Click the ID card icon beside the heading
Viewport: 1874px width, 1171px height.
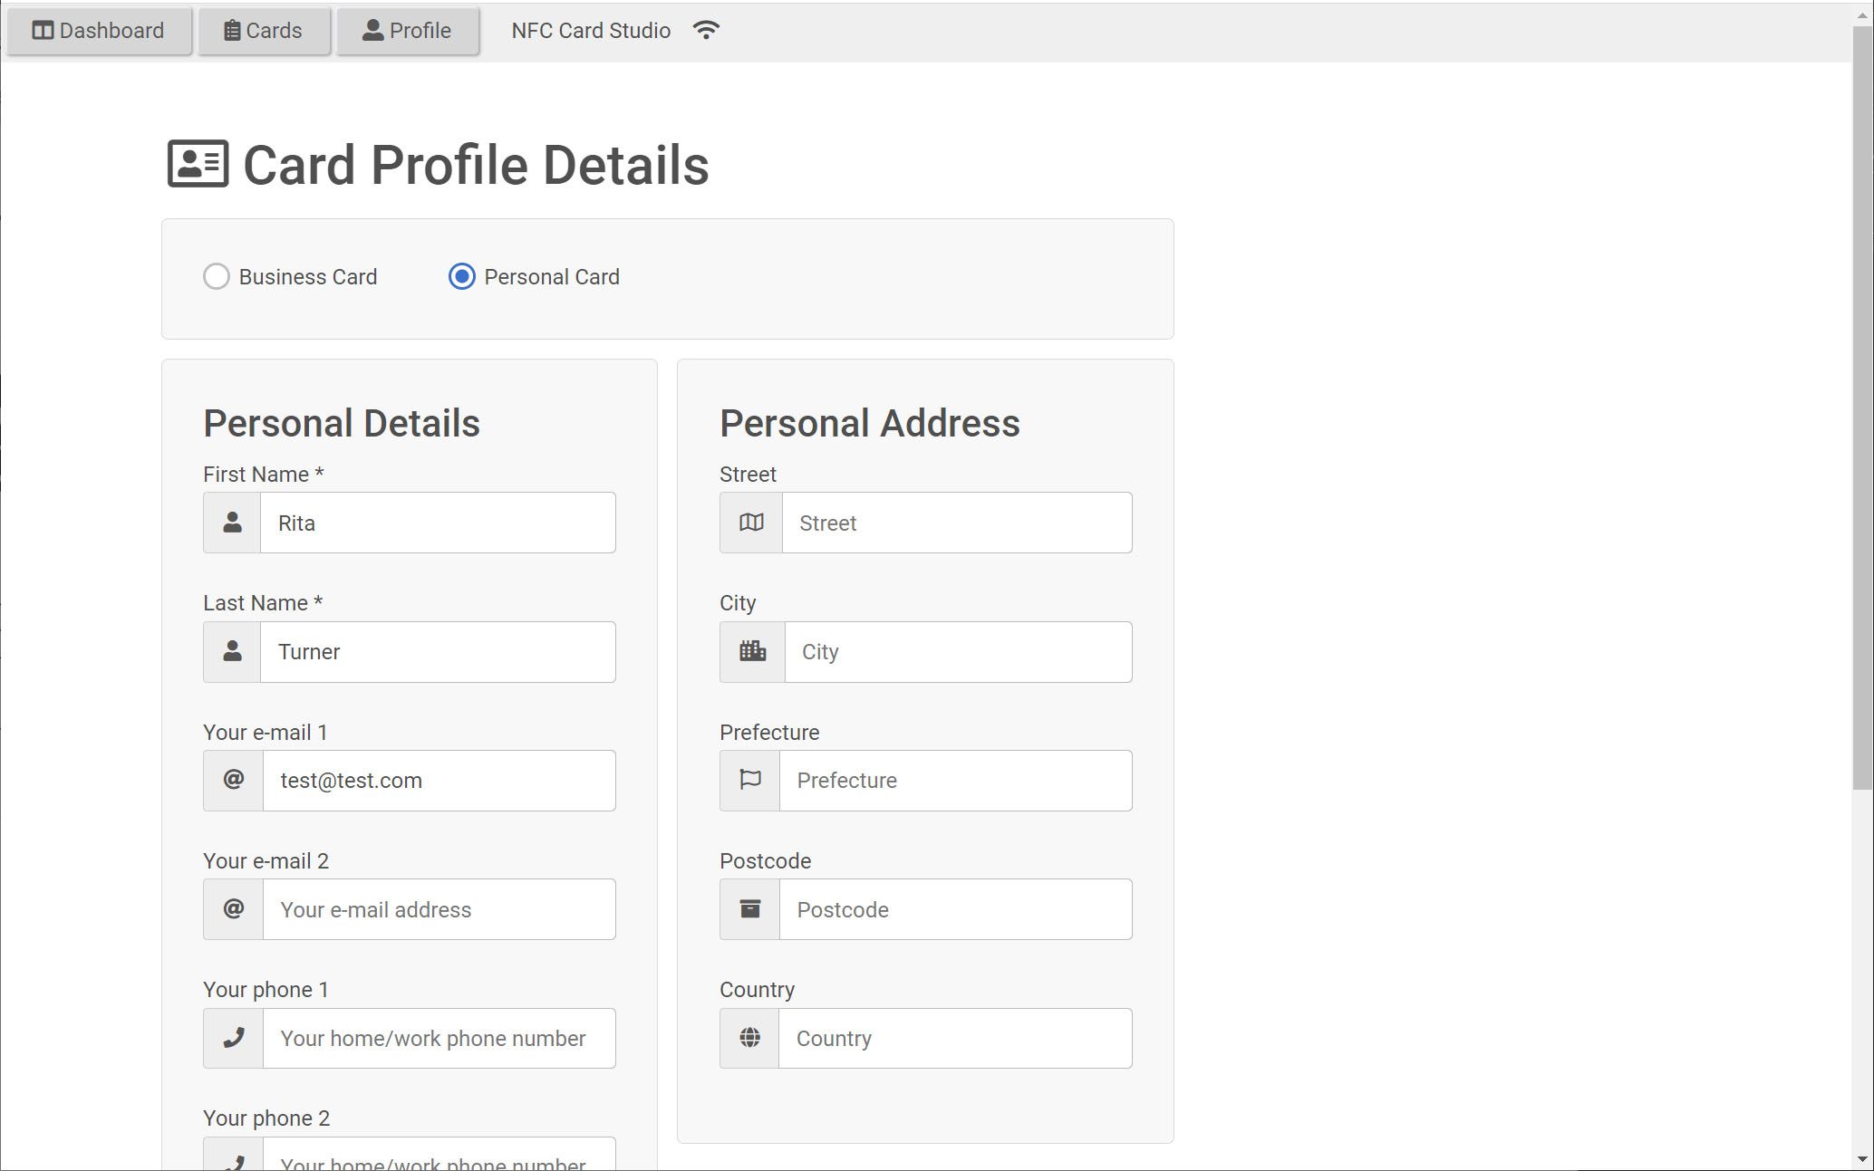click(198, 164)
